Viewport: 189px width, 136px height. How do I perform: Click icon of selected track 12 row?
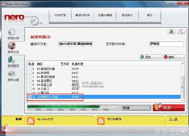click(30, 97)
